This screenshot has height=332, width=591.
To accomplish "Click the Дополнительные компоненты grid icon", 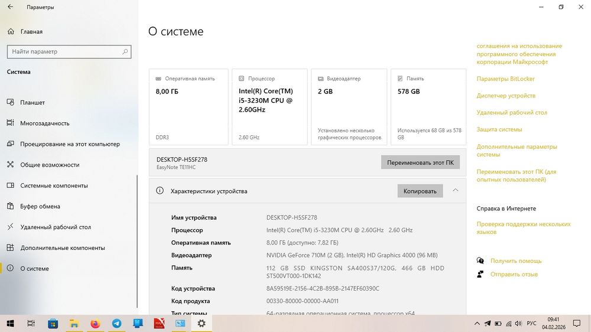I will click(x=10, y=247).
